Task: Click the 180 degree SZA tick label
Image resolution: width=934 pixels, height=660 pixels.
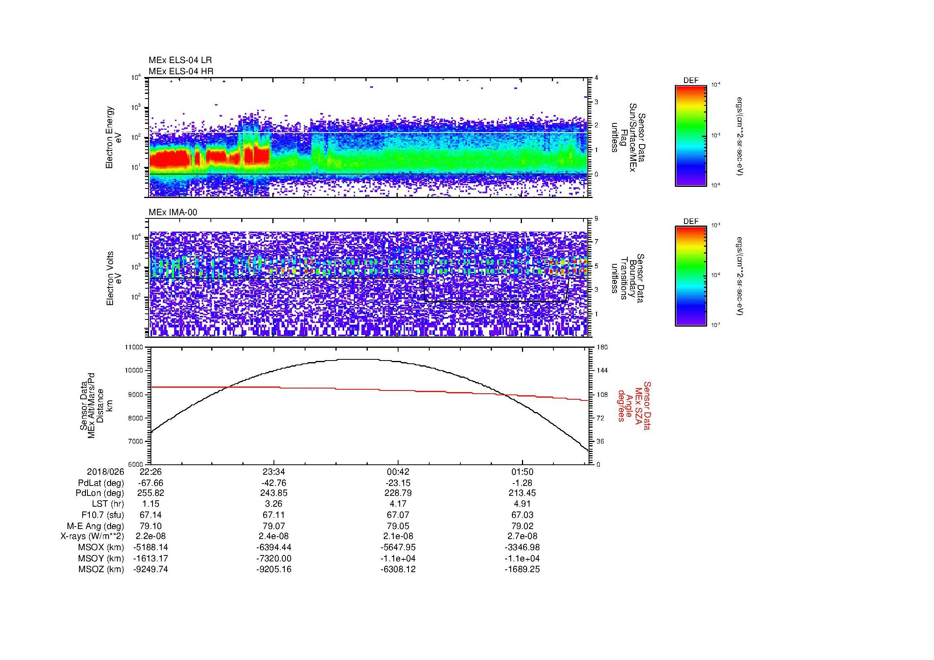Action: (x=602, y=347)
